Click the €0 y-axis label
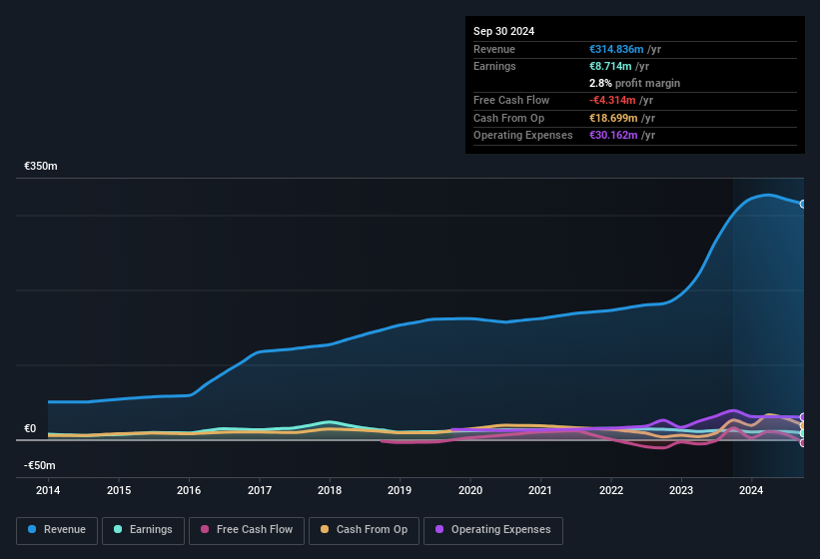This screenshot has width=820, height=559. point(30,428)
